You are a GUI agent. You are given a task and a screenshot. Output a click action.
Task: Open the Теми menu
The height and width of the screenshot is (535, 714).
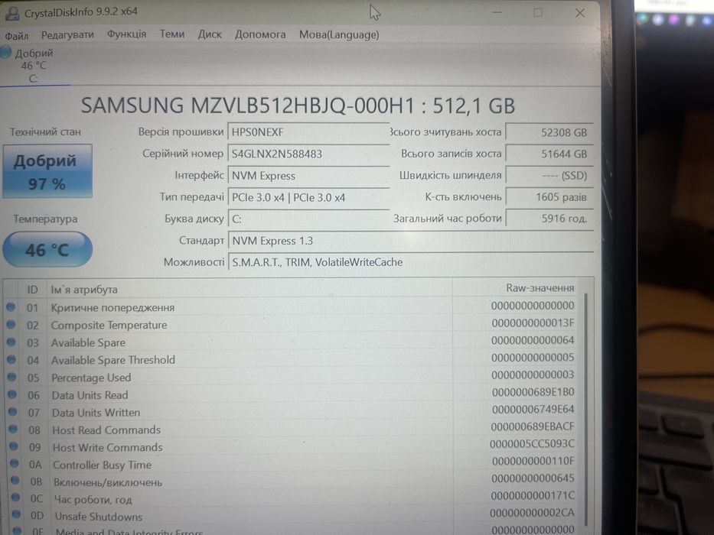(171, 34)
